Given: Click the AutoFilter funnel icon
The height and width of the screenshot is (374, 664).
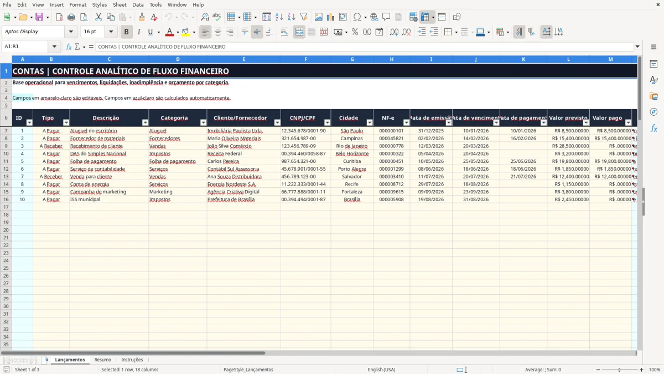Looking at the screenshot, I should point(304,17).
